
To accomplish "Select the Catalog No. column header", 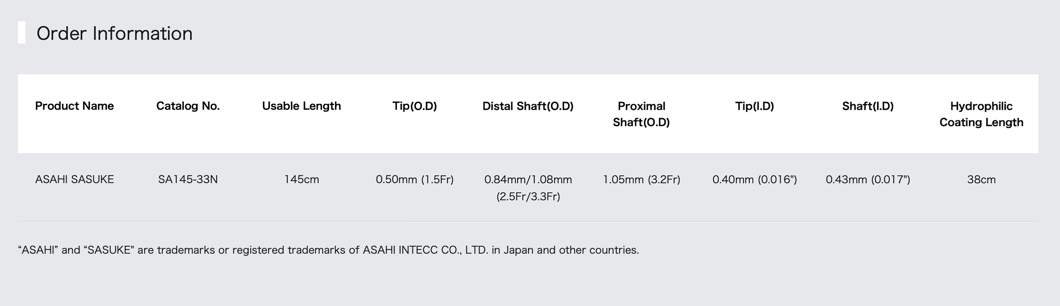I will coord(188,106).
